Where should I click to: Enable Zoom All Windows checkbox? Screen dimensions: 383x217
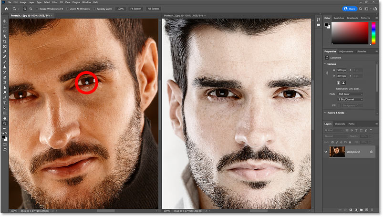[68, 9]
